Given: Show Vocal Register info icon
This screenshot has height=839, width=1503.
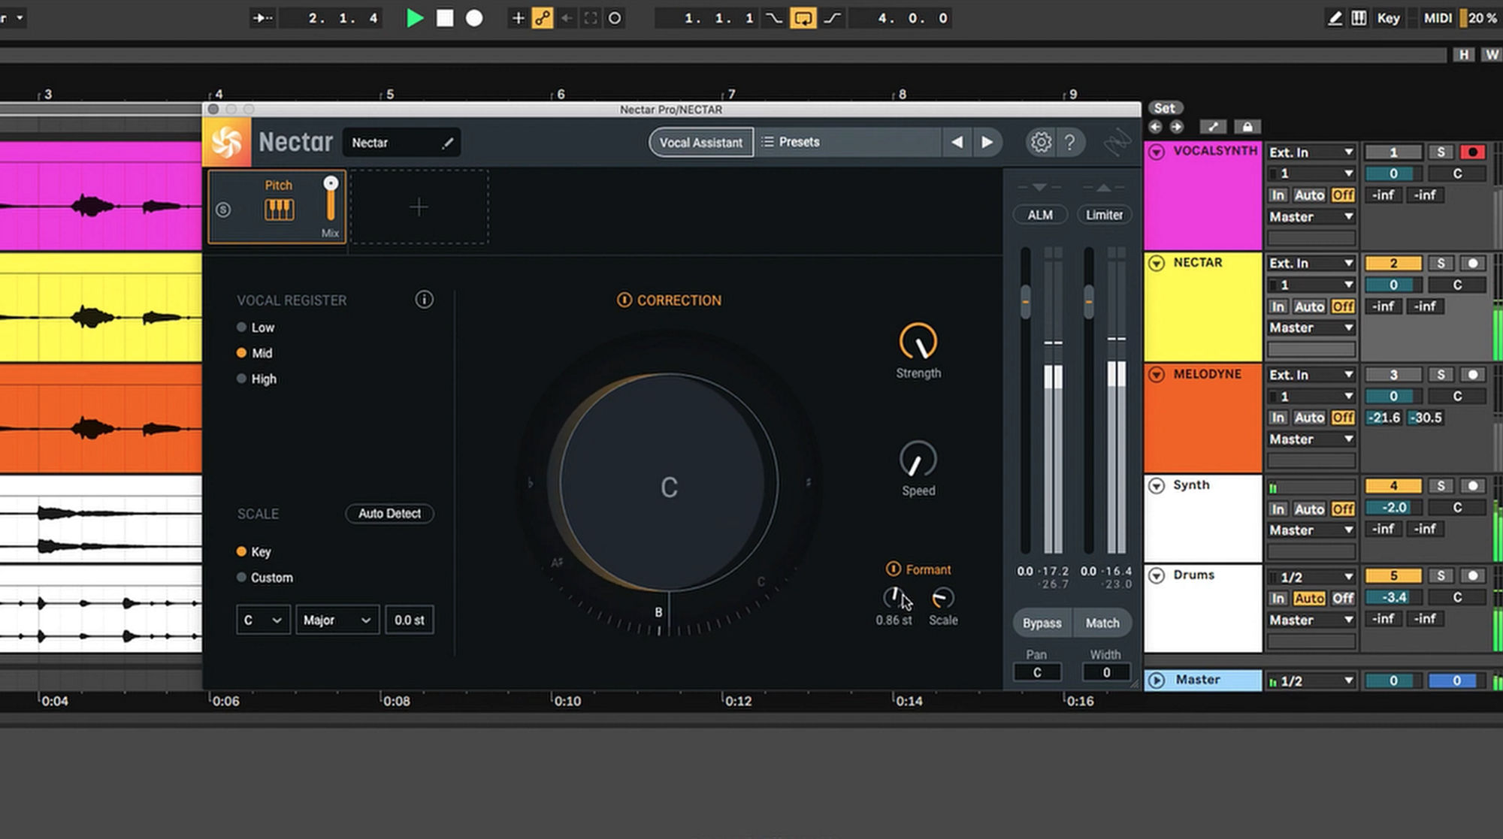Looking at the screenshot, I should point(424,300).
